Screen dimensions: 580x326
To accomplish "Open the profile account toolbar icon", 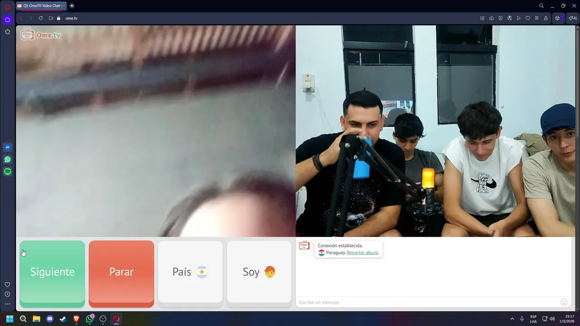I will tap(546, 18).
